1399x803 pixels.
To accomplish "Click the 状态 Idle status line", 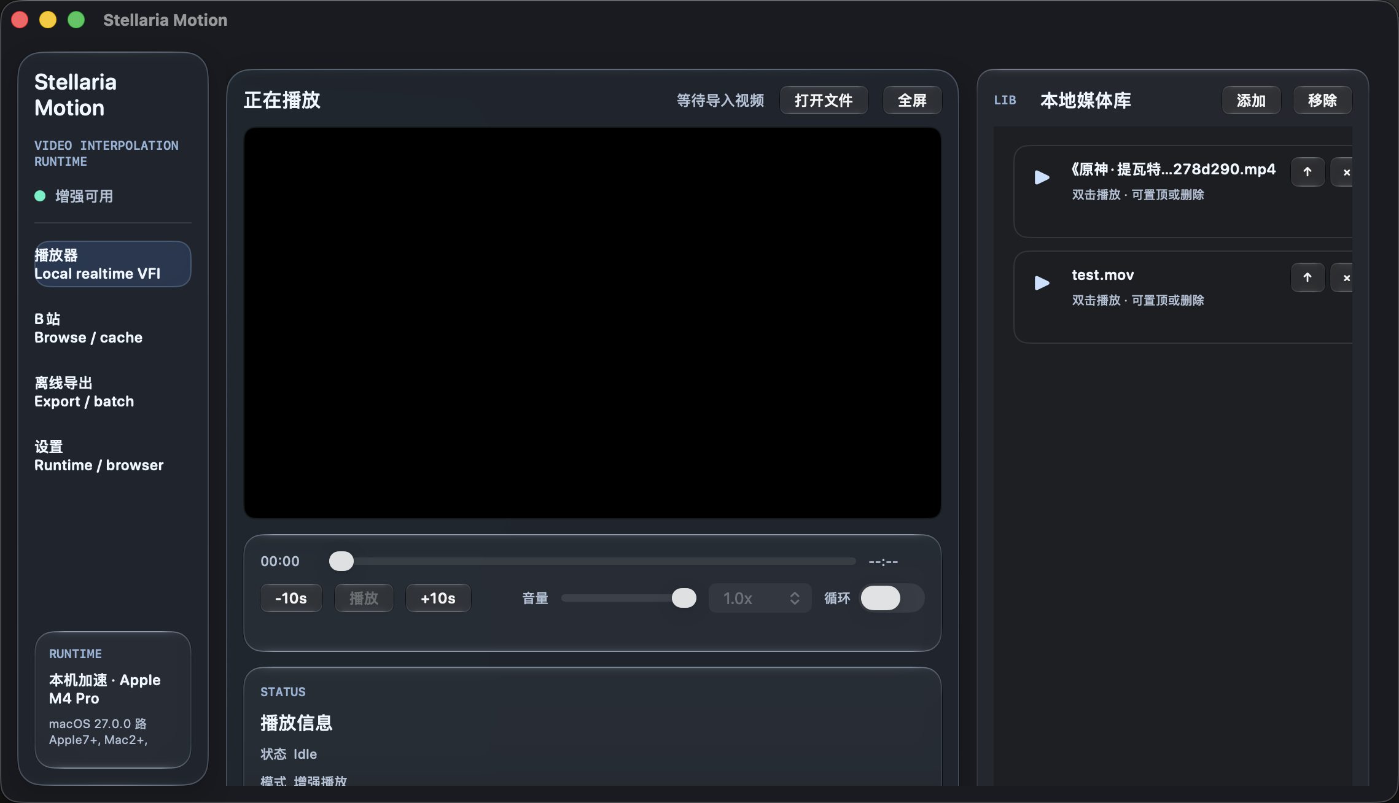I will [x=289, y=754].
